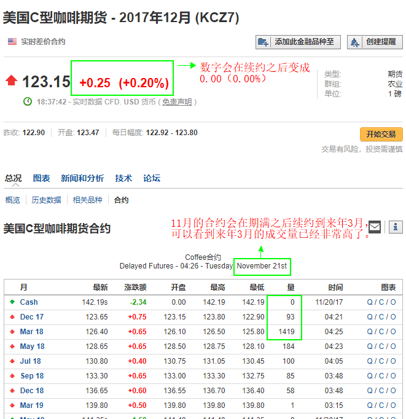Viewport: 406px width, 419px height.
Task: Open the 免责声明 disclaimer link
Action: (177, 102)
